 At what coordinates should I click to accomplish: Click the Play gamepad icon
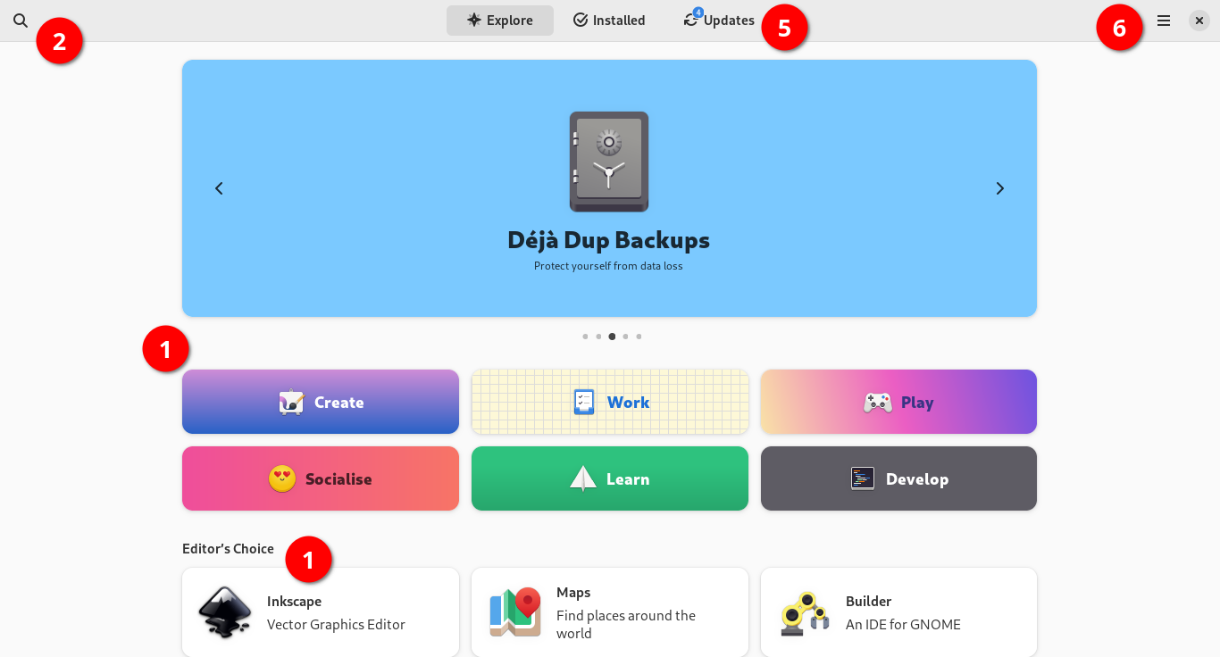(877, 403)
